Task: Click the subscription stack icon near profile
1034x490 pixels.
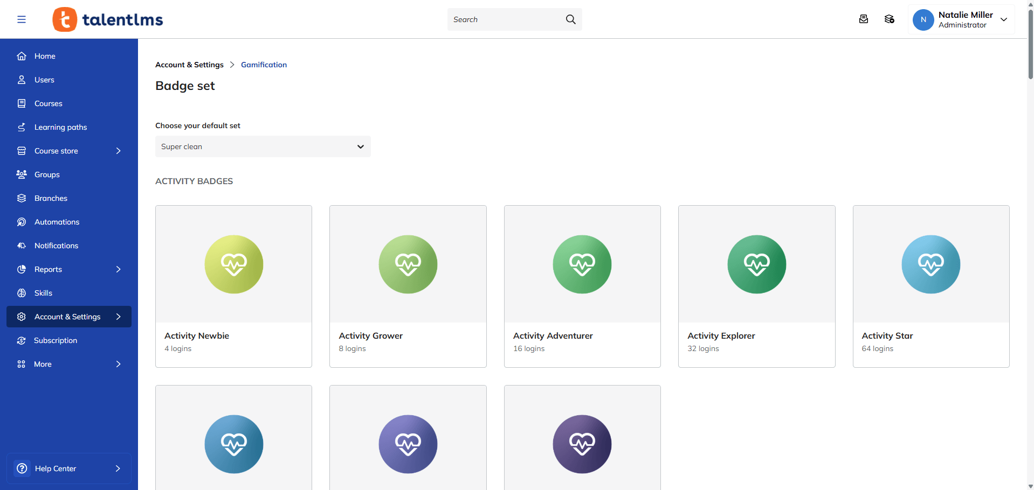Action: [890, 19]
